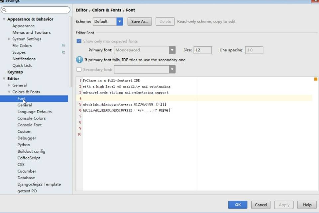Click the font Size field
The image size is (319, 213).
pos(203,50)
